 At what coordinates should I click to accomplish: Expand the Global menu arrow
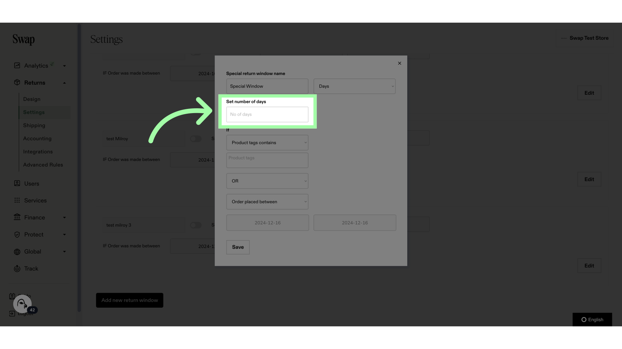(64, 252)
